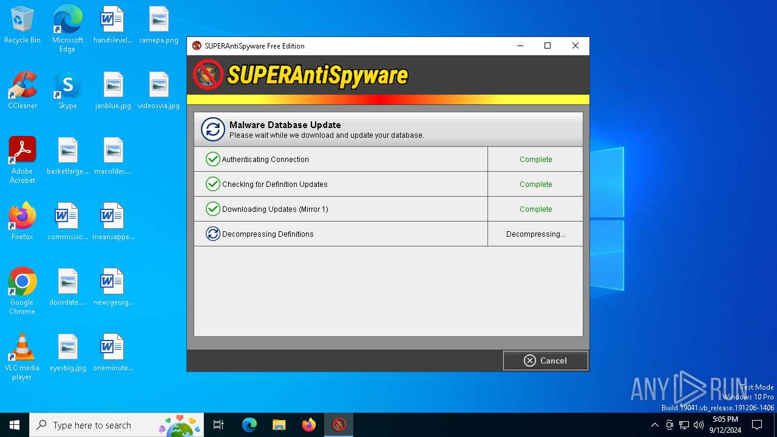777x437 pixels.
Task: Click the Decompressing Definitions spinner icon
Action: coord(212,234)
